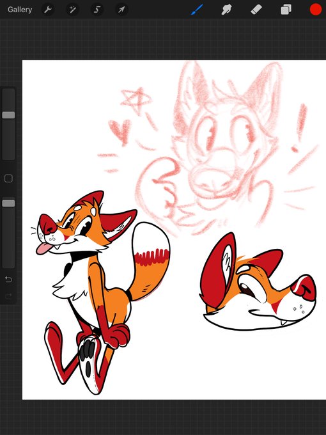The height and width of the screenshot is (435, 326).
Task: Open the Layers panel
Action: 286,10
